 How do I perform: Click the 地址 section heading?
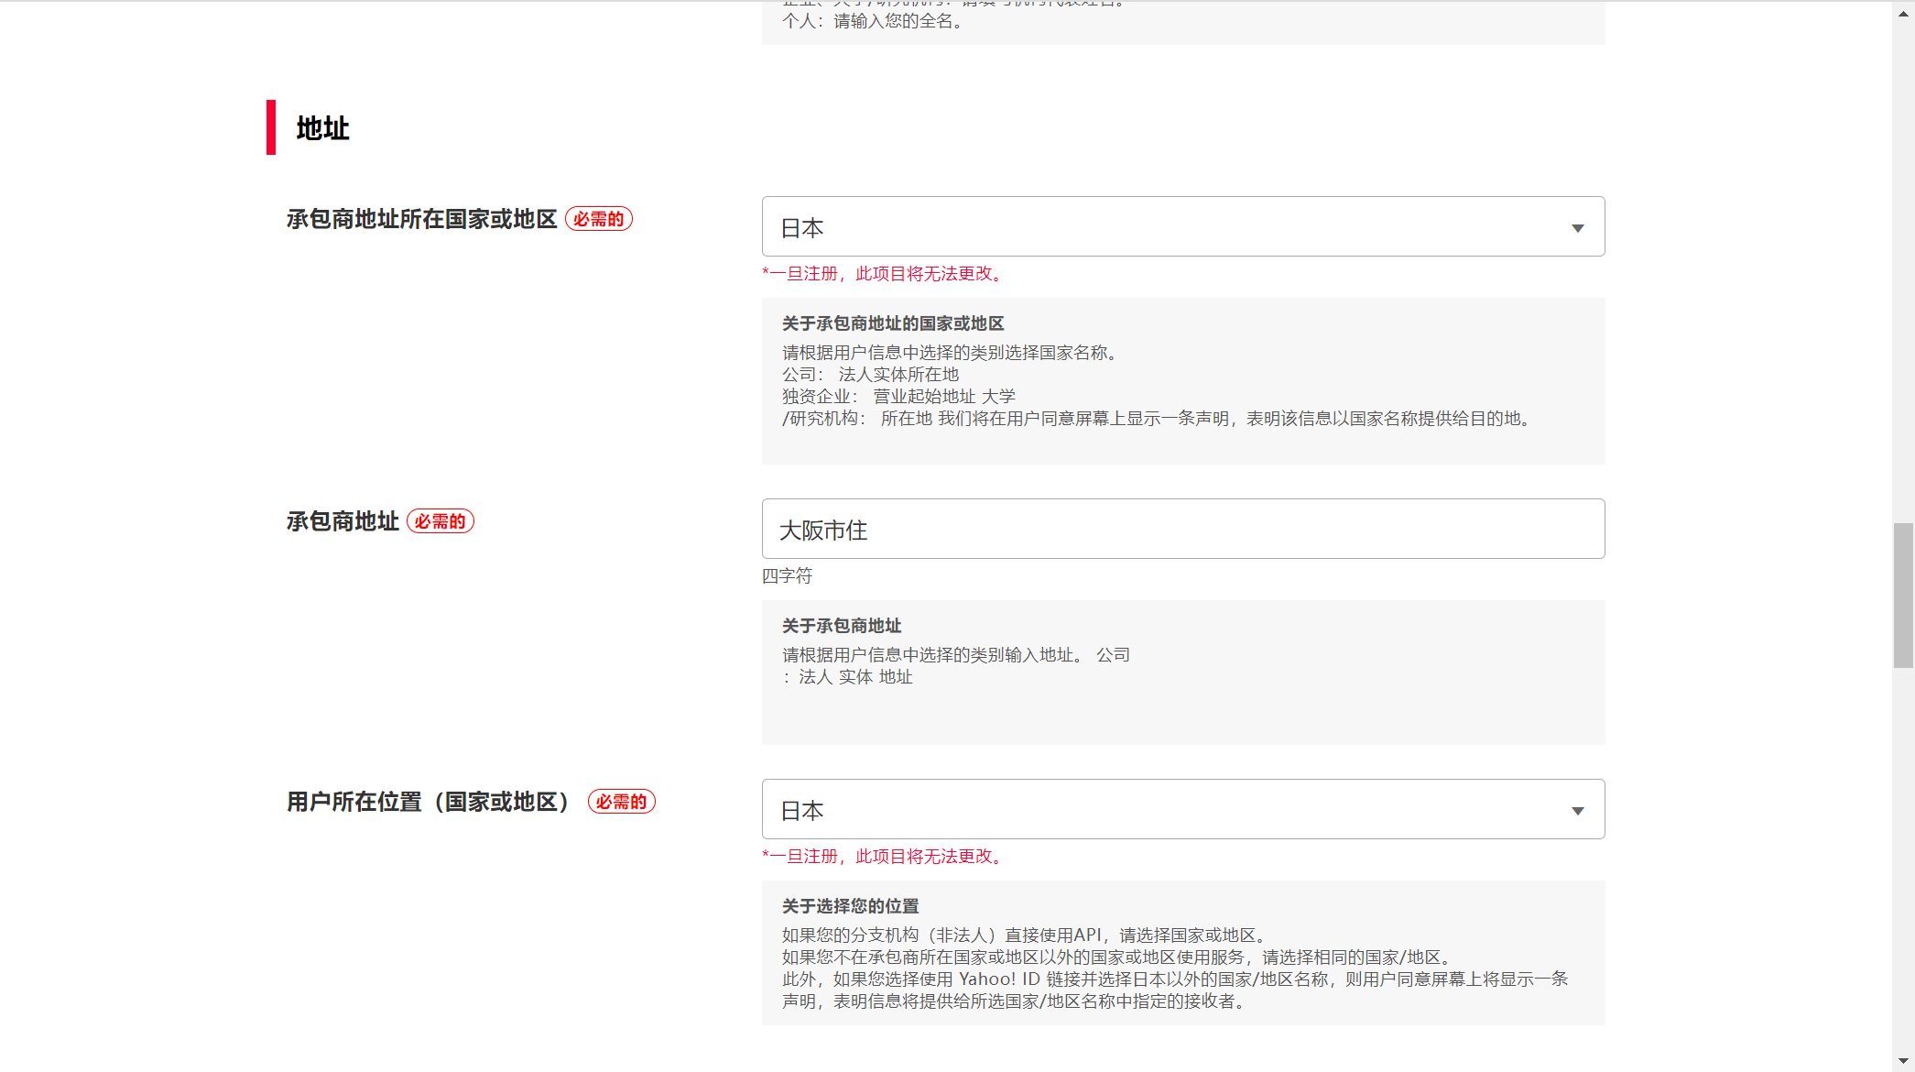(322, 128)
